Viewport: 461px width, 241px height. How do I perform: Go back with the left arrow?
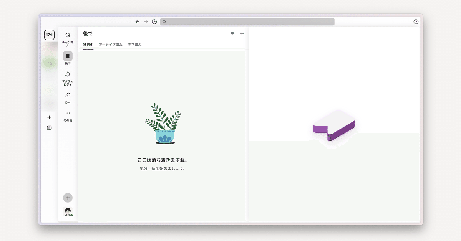click(137, 22)
